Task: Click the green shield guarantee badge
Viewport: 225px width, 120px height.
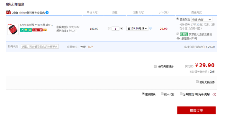Action: pyautogui.click(x=26, y=30)
